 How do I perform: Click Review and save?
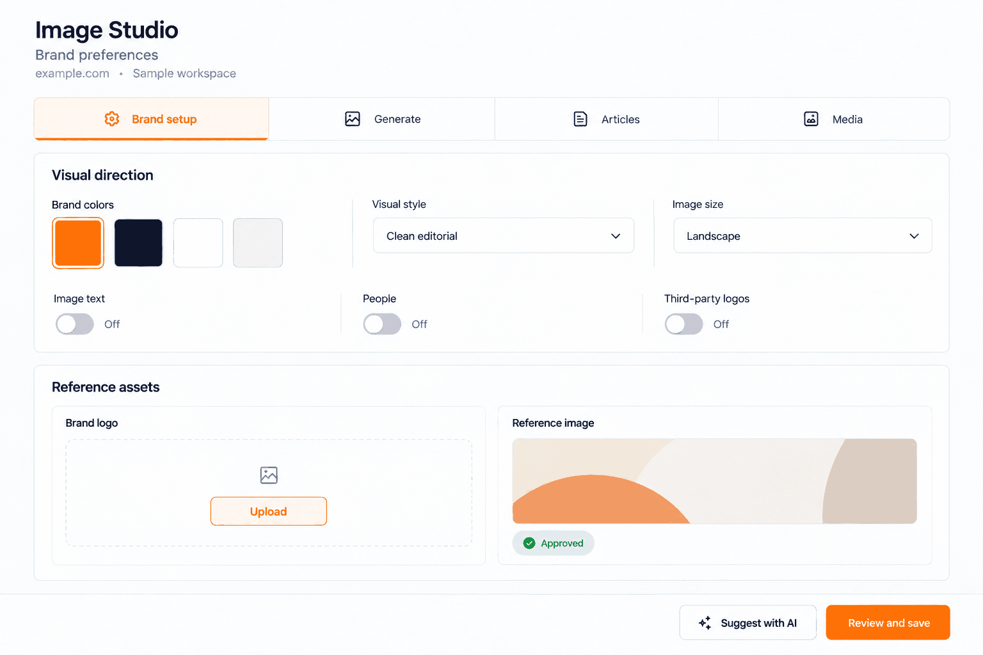pyautogui.click(x=888, y=622)
